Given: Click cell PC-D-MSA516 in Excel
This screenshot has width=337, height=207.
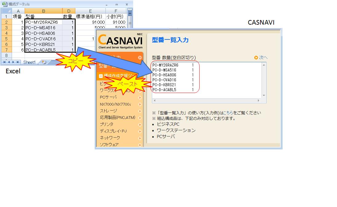Looking at the screenshot, I should point(44,28).
